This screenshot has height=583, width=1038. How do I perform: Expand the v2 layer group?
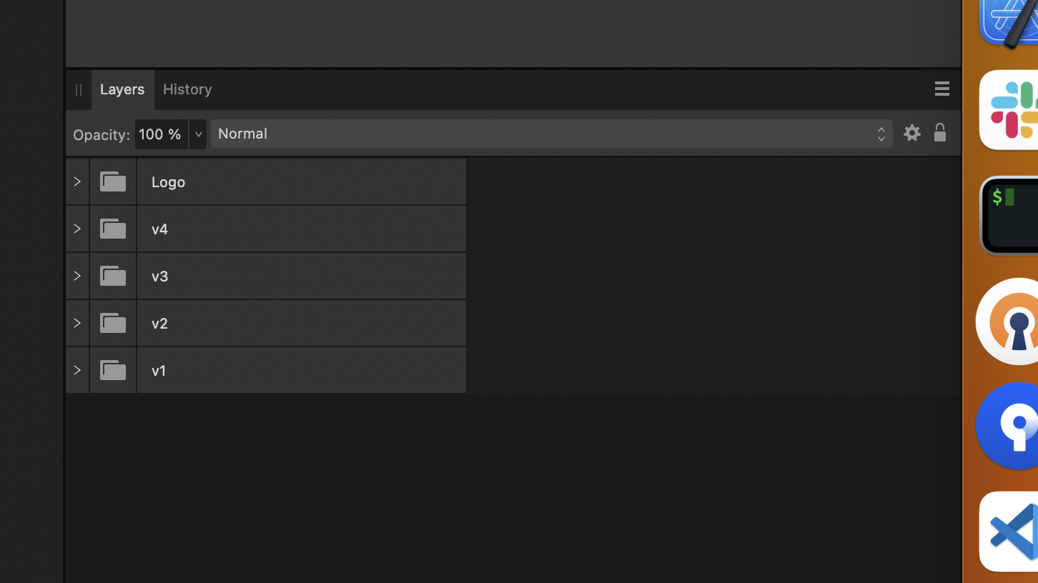click(77, 323)
